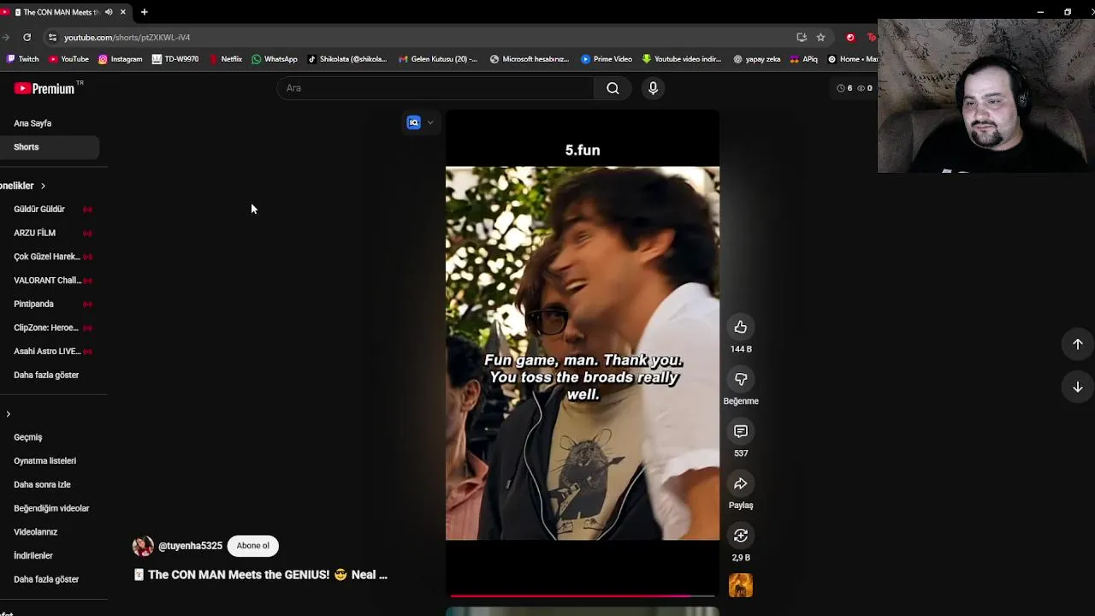Open the dropdown next to the IQ icon
Screen dimensions: 1095x616
(430, 122)
